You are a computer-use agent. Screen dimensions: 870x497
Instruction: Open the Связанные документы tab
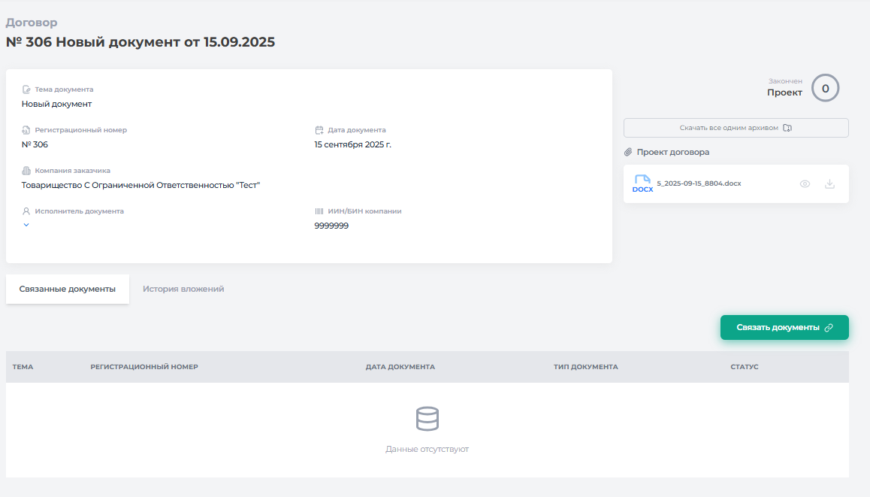coord(68,289)
